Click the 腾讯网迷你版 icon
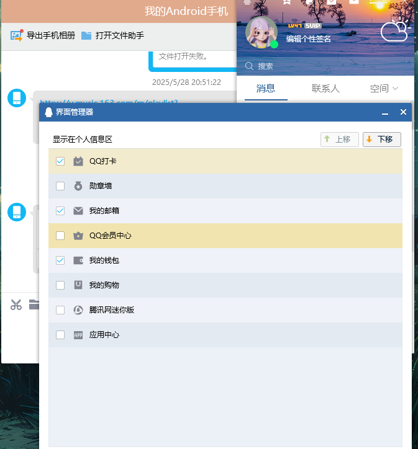The image size is (418, 449). [x=78, y=310]
